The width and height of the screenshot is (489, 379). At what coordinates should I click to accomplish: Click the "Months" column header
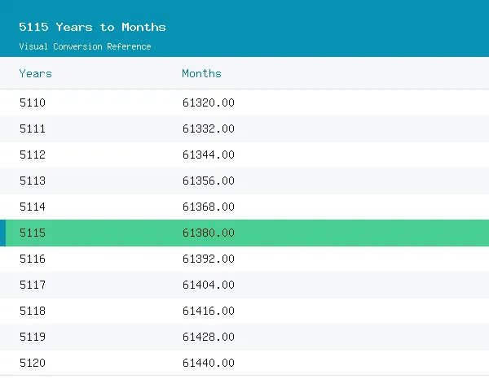[202, 73]
